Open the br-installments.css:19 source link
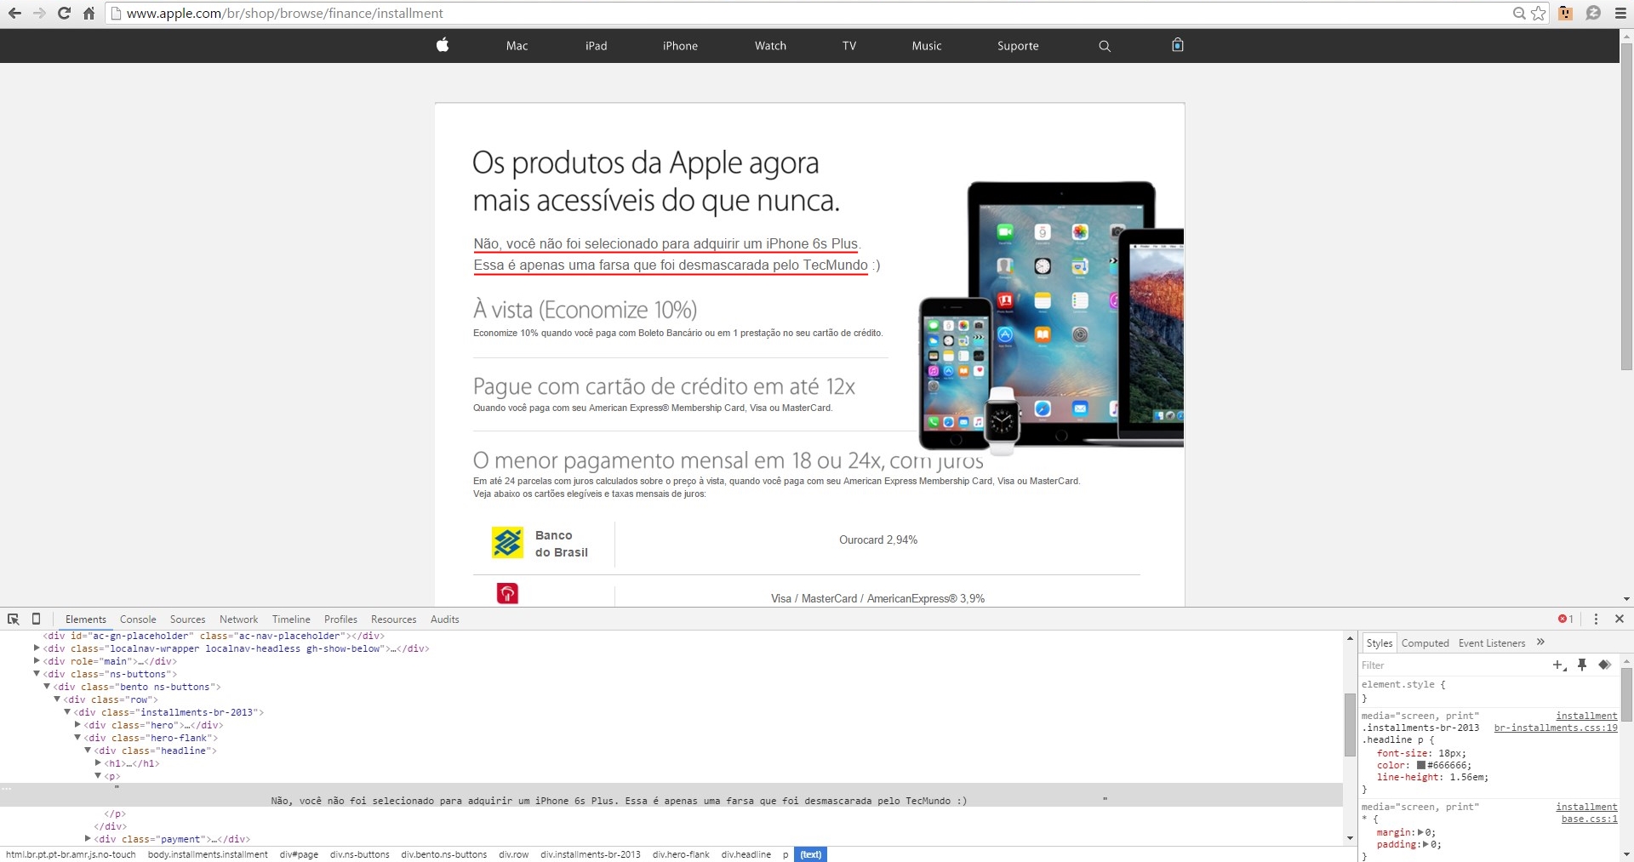1634x862 pixels. pyautogui.click(x=1556, y=728)
